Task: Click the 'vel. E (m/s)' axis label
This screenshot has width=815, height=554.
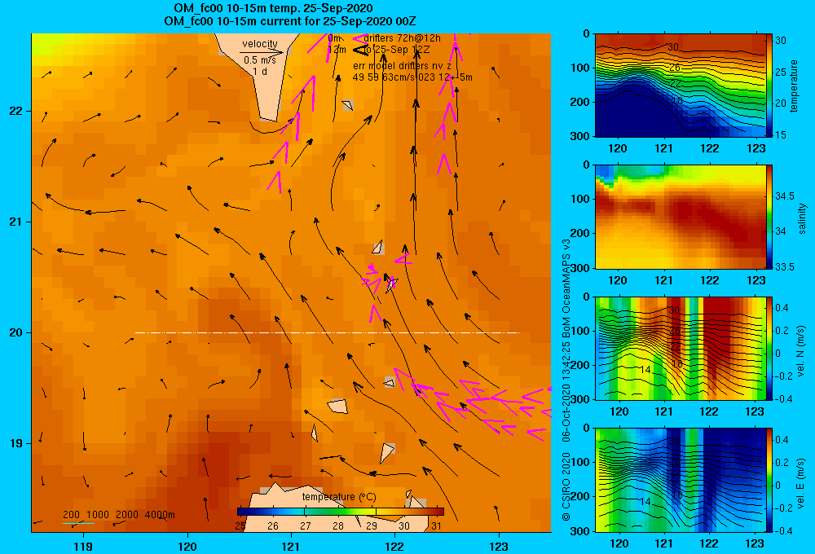Action: click(801, 482)
